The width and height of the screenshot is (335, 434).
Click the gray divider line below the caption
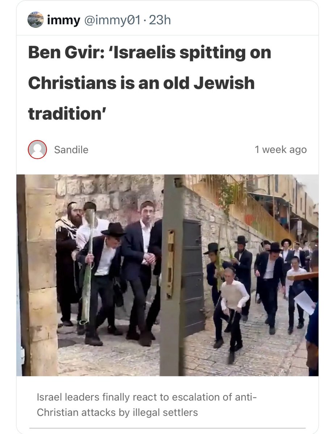167,428
